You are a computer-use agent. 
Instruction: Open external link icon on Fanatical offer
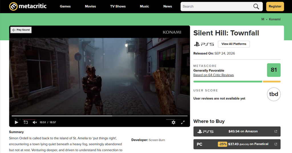(276, 144)
